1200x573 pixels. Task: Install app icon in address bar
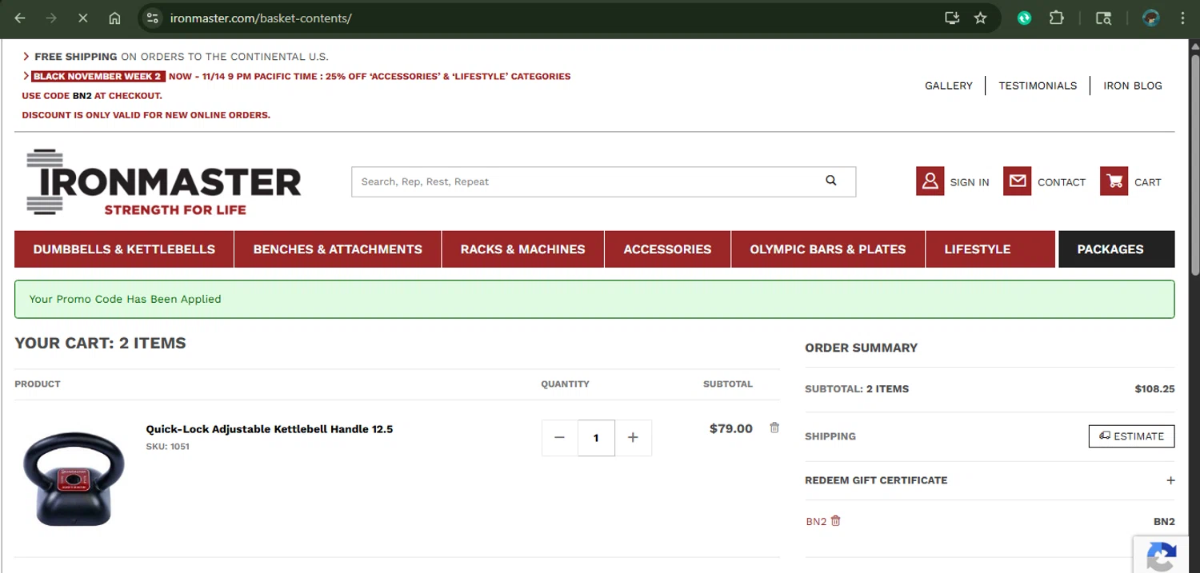click(x=952, y=18)
